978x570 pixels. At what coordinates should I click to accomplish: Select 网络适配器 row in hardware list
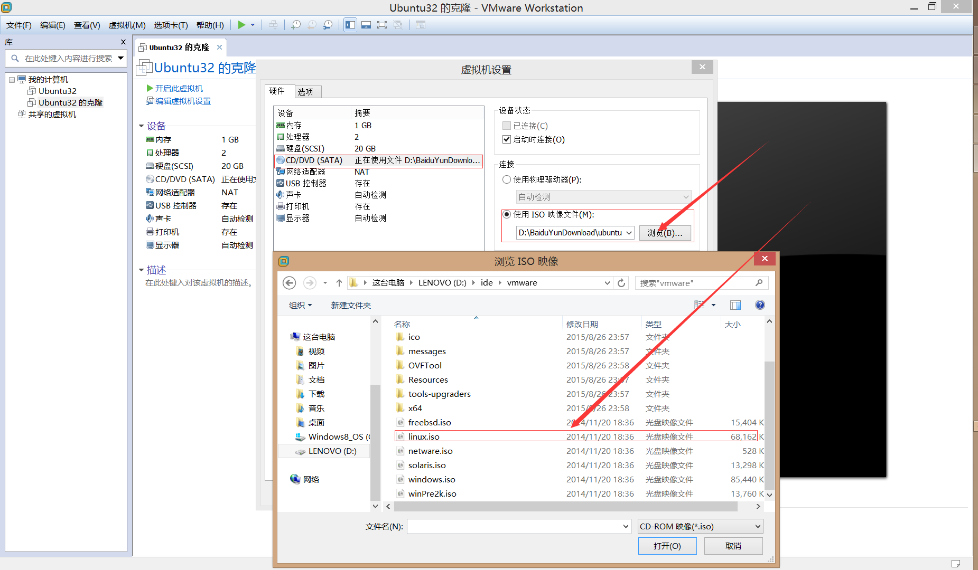pos(378,172)
